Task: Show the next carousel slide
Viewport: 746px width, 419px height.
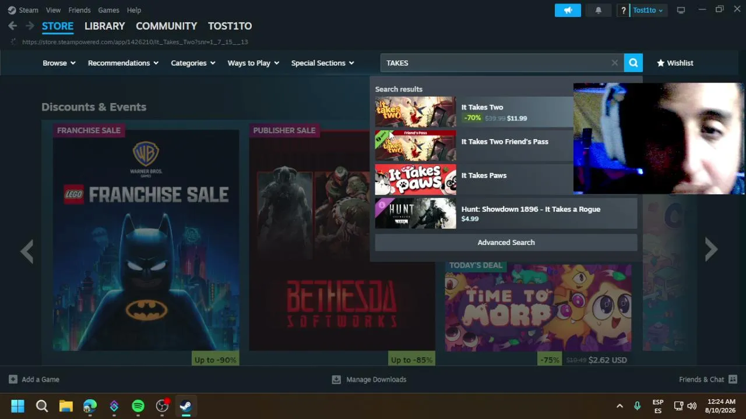Action: (x=711, y=250)
